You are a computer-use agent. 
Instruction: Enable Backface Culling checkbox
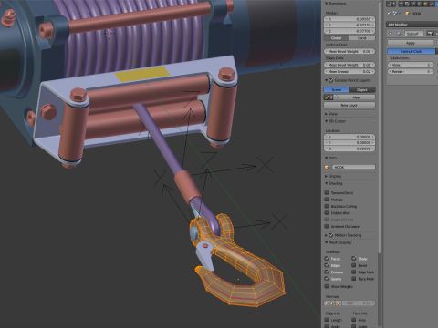point(327,206)
